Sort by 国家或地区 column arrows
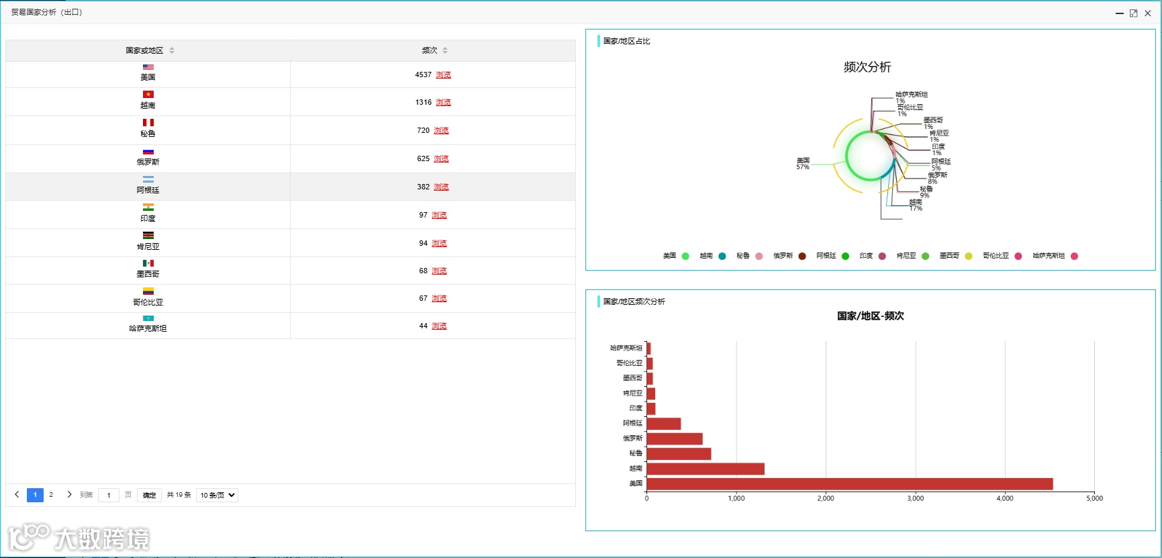Viewport: 1162px width, 558px height. (172, 50)
